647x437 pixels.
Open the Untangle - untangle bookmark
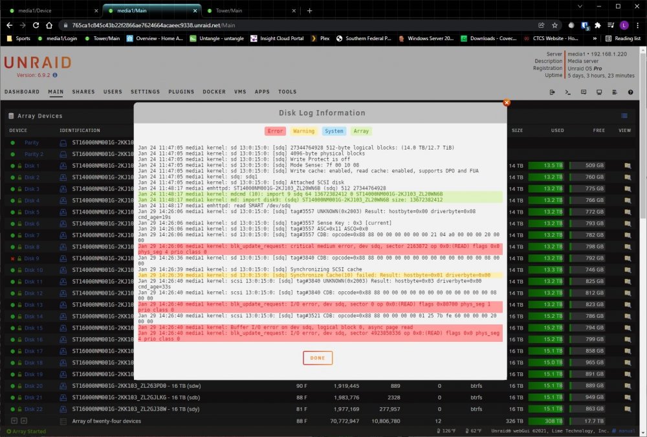click(x=217, y=38)
